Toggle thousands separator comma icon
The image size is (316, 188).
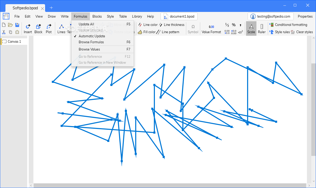(x=240, y=25)
